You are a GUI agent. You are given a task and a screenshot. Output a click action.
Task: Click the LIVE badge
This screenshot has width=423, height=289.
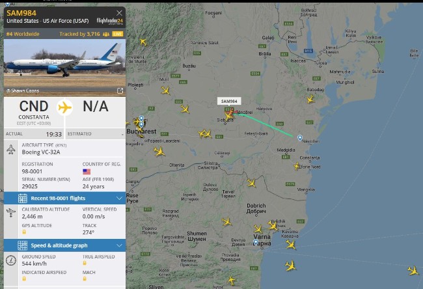pyautogui.click(x=118, y=34)
